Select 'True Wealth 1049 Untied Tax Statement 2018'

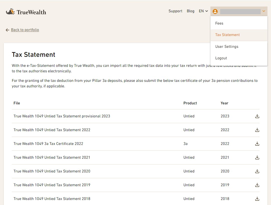[52, 199]
